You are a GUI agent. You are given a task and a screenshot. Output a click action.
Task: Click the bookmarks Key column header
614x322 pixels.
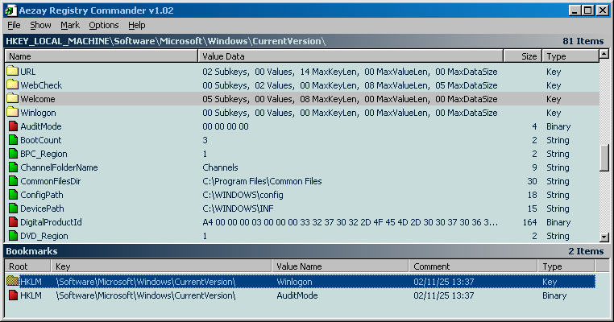161,266
